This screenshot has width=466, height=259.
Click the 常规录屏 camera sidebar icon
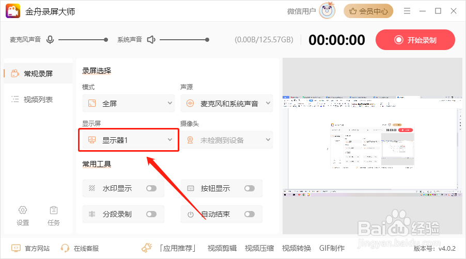15,73
